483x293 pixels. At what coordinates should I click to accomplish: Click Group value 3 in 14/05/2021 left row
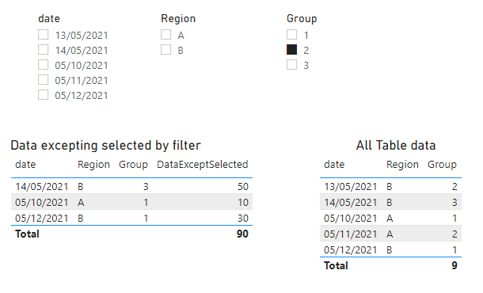[146, 187]
